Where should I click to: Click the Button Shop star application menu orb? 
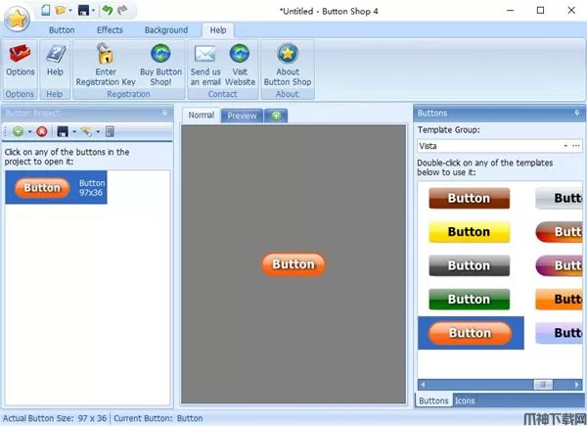point(17,19)
